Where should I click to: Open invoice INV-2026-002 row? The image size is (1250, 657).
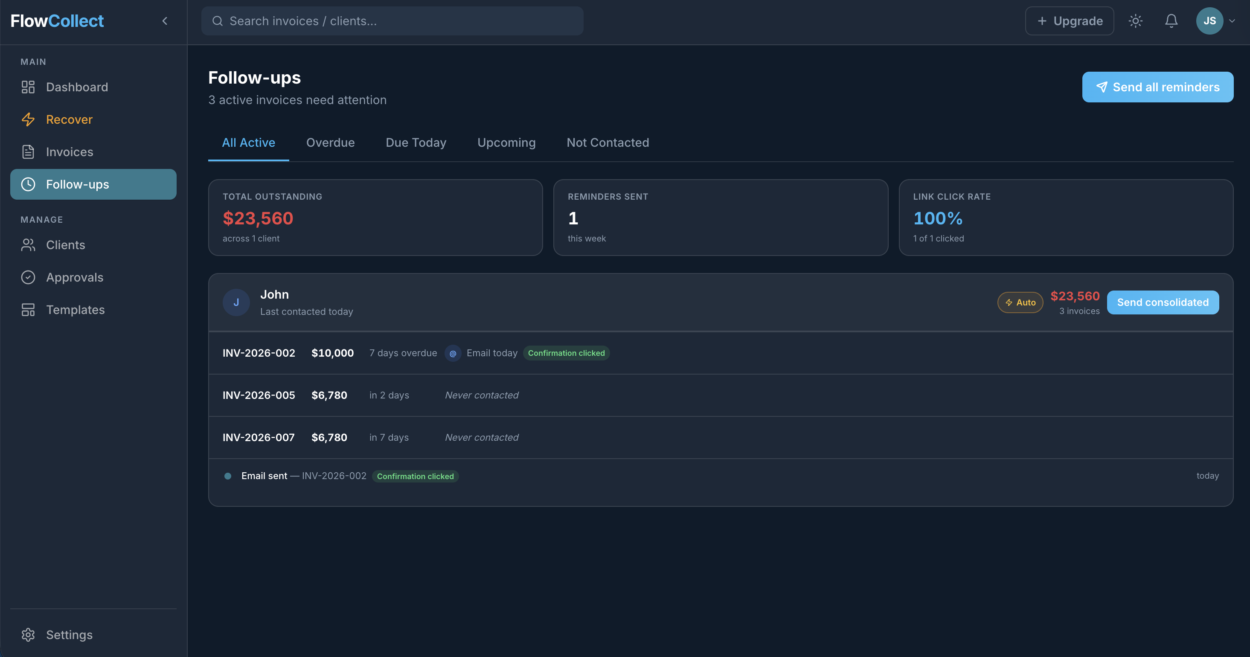(x=721, y=353)
